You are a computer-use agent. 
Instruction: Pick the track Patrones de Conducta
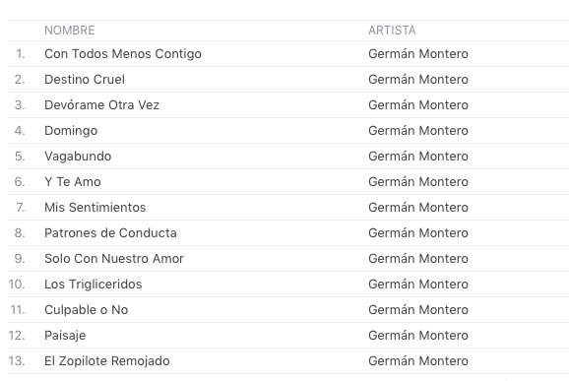110,232
